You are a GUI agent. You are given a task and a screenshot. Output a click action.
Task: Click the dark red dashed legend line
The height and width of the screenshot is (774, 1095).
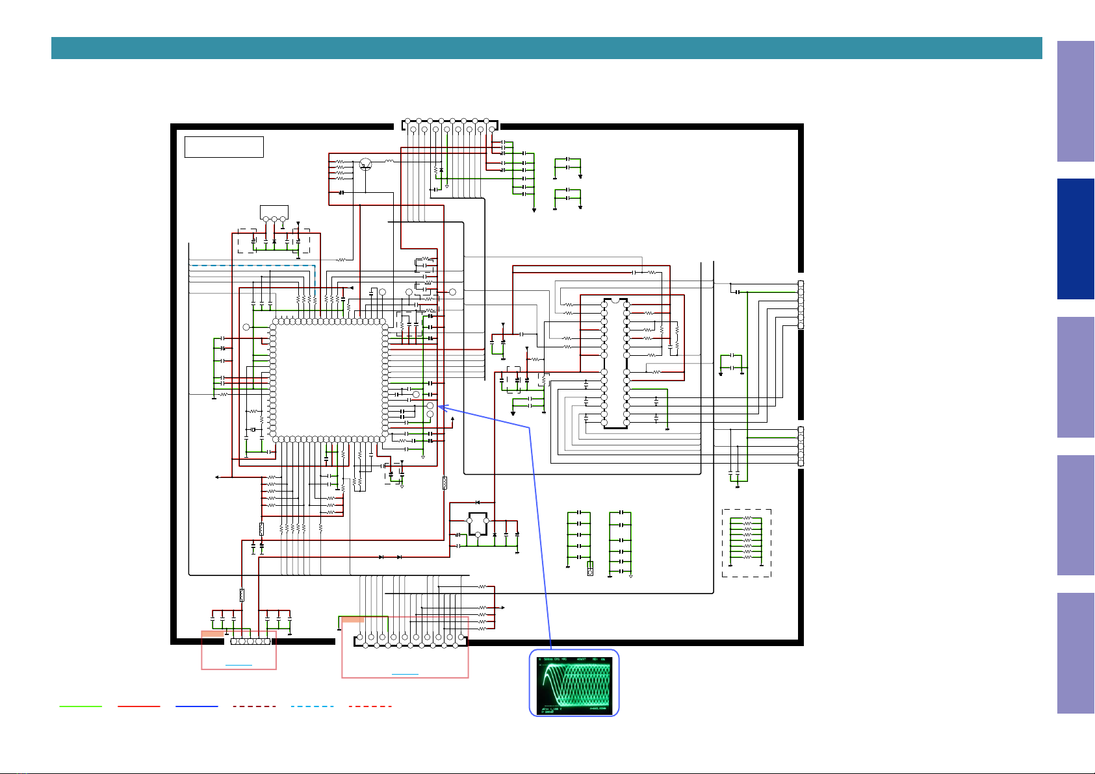click(x=255, y=706)
